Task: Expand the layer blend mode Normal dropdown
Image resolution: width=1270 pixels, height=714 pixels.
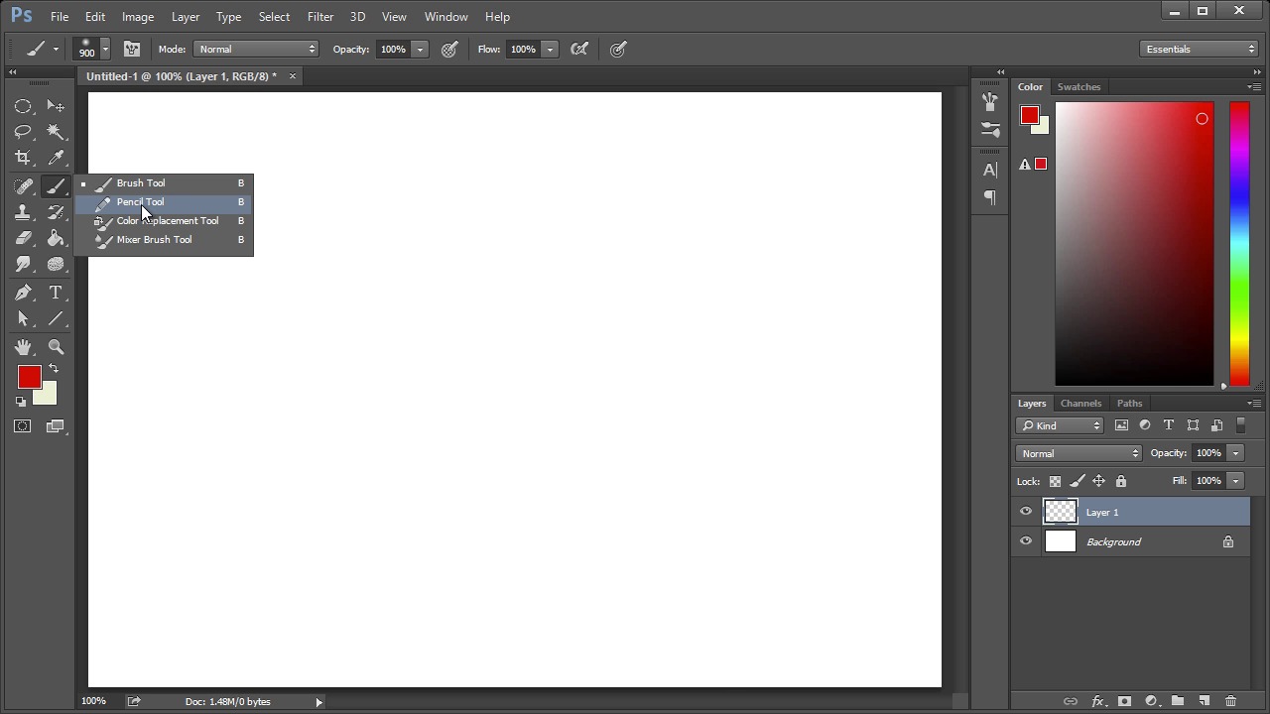Action: pyautogui.click(x=1079, y=453)
